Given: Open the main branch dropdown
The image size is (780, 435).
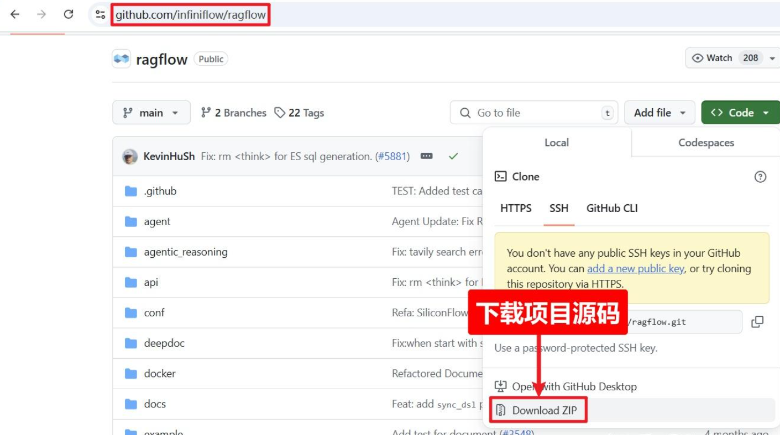Looking at the screenshot, I should pos(151,113).
